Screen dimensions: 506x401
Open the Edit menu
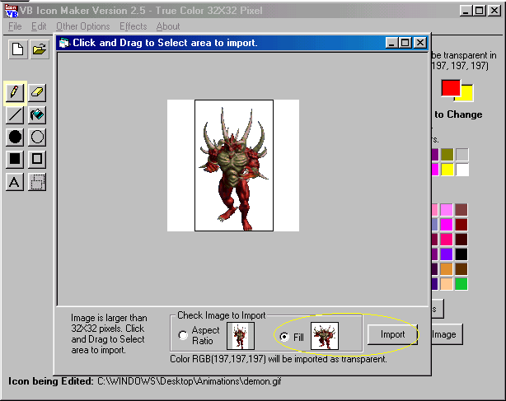click(39, 26)
